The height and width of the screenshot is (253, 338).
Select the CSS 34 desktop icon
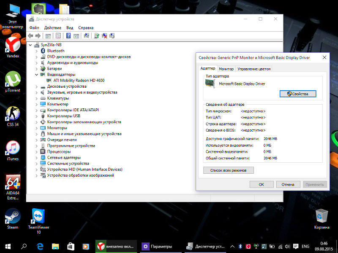(x=13, y=116)
